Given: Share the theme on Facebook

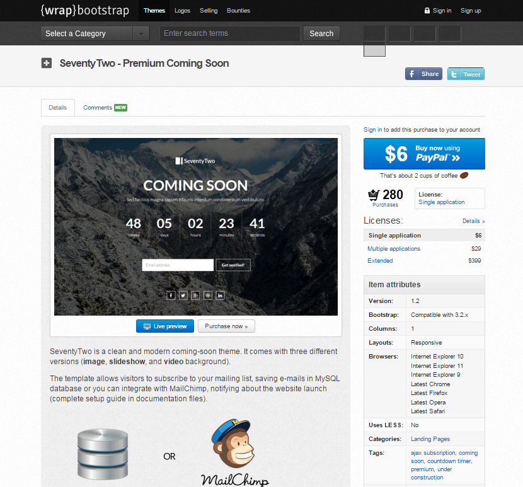Looking at the screenshot, I should click(423, 74).
